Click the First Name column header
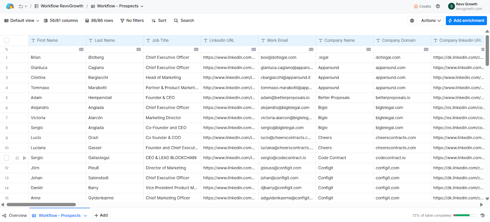490x222 pixels. [57, 40]
